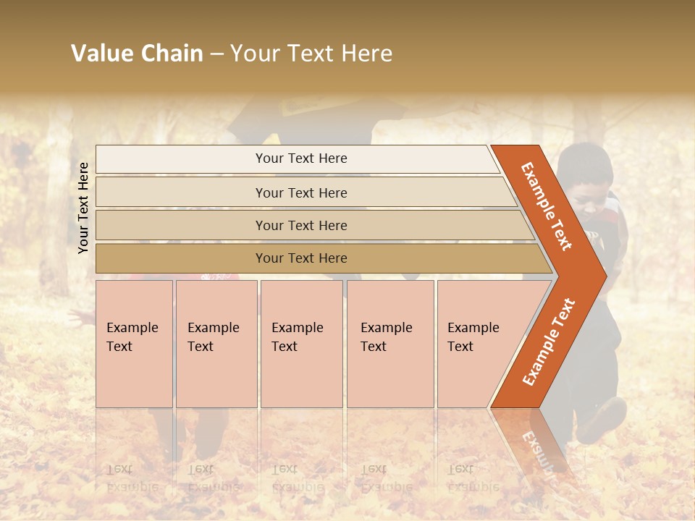Select the leftmost pink 'Example Text' box
695x521 pixels.
point(134,344)
